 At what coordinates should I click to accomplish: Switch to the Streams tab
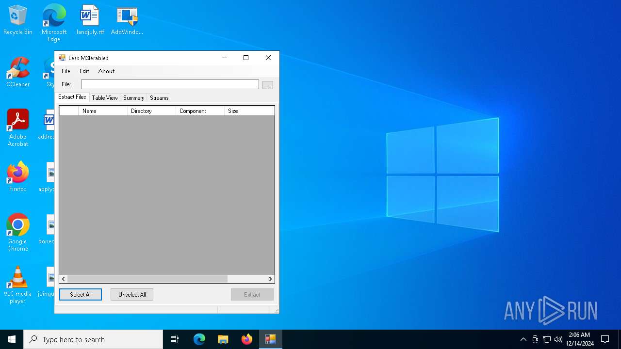point(159,98)
